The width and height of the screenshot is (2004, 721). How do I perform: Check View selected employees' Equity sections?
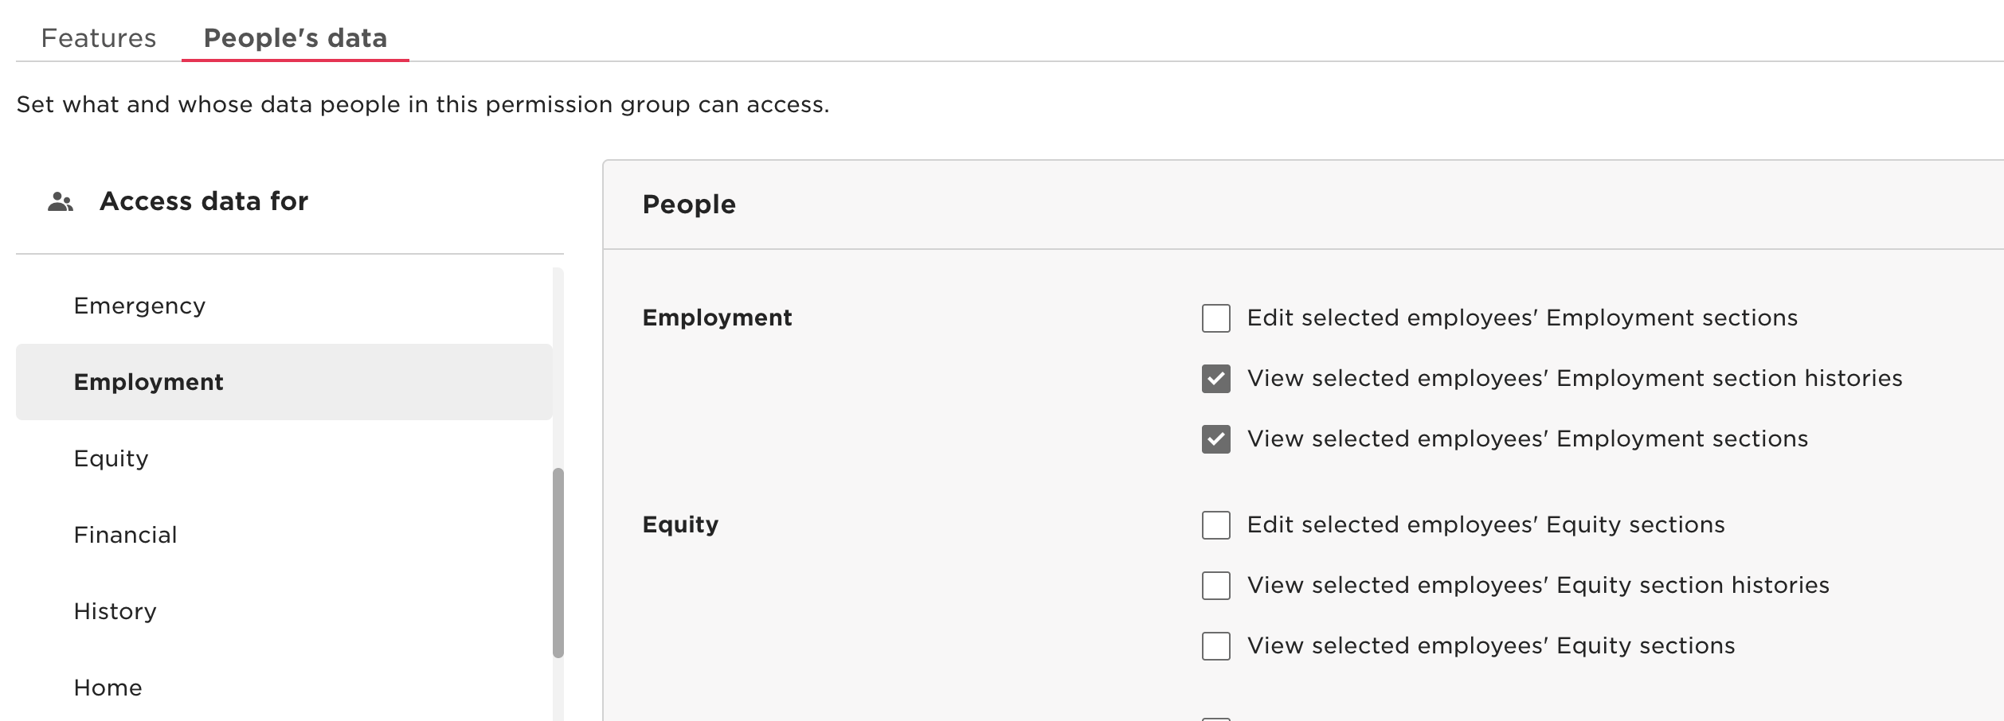pyautogui.click(x=1215, y=646)
